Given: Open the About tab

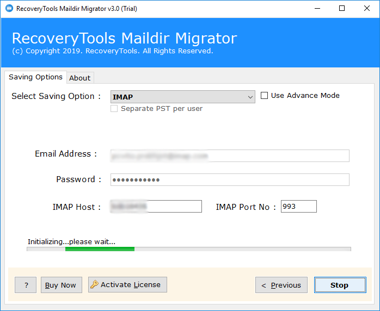Looking at the screenshot, I should 80,78.
